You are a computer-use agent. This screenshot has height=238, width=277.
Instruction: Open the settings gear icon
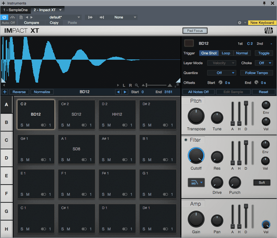[x=240, y=23]
